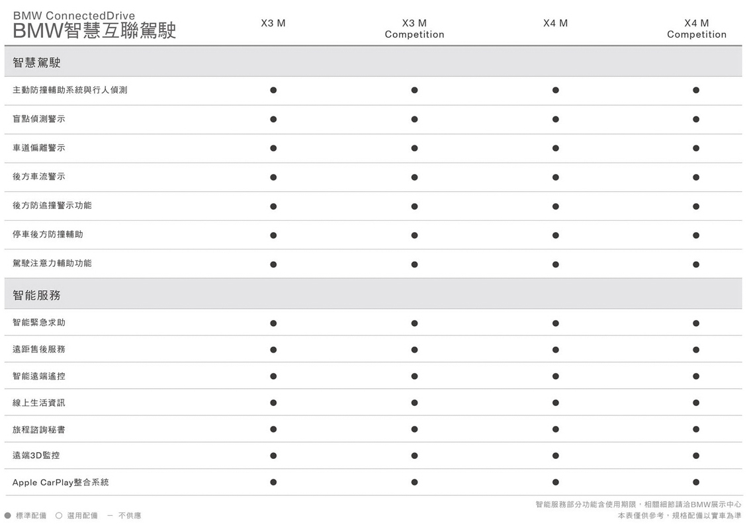Click the 智能服務 section header
Screen dimensions: 749x529
pyautogui.click(x=37, y=295)
